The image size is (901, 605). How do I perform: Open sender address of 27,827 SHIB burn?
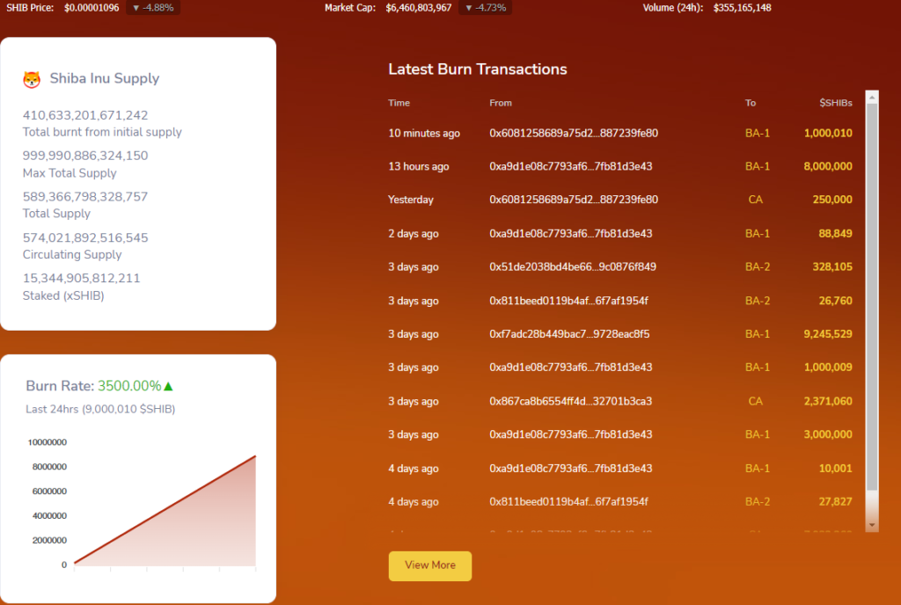pos(568,502)
